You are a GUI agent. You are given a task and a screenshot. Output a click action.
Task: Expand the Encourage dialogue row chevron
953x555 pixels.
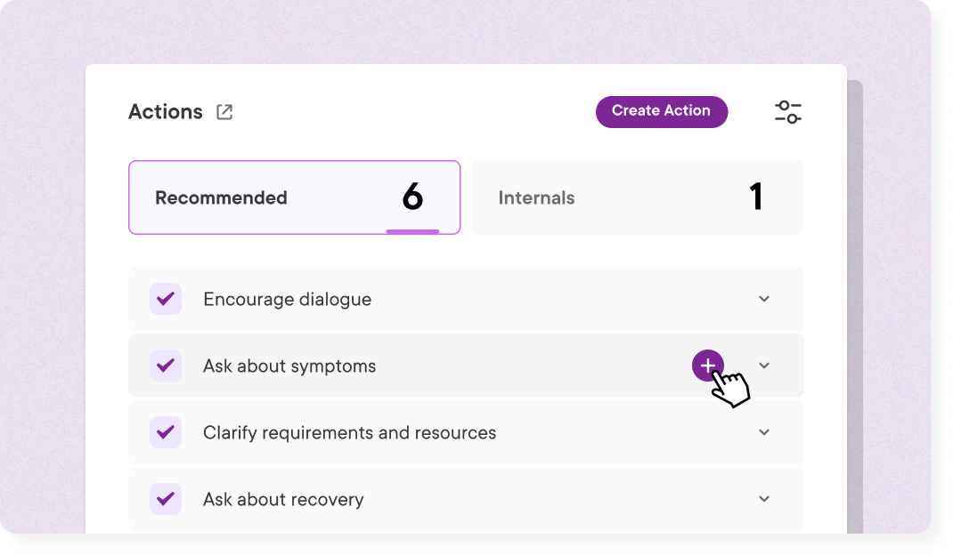[x=764, y=299]
